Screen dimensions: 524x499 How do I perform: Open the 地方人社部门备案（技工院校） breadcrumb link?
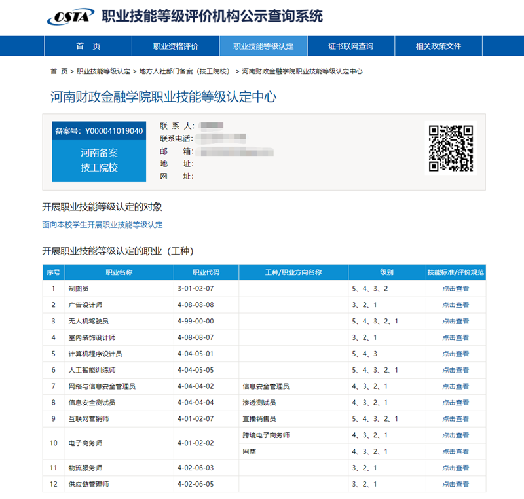186,71
